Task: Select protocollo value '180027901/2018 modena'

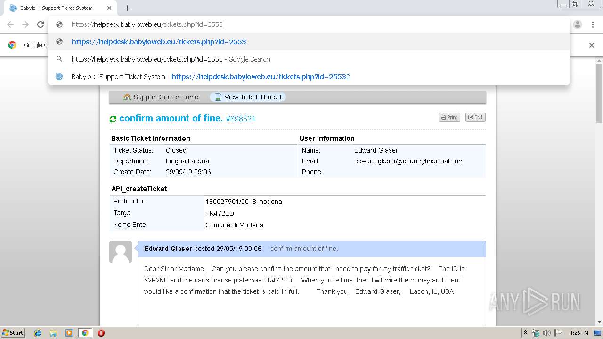Action: tap(244, 202)
